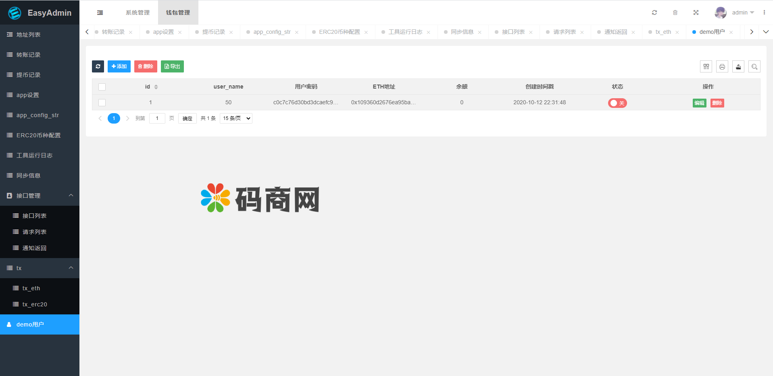Toggle the 状态 switch for user id 1

[617, 103]
